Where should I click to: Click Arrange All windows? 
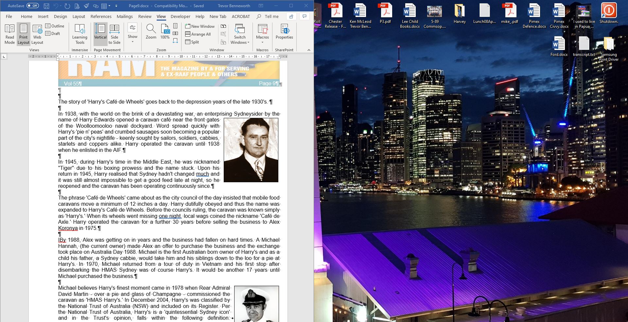tap(198, 34)
